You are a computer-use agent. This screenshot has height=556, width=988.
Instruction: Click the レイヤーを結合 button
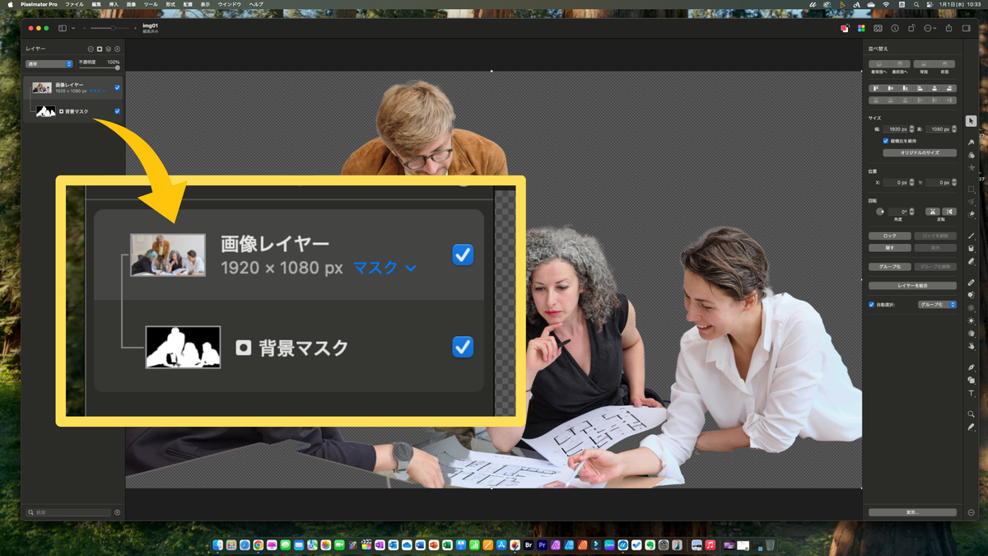(x=912, y=286)
